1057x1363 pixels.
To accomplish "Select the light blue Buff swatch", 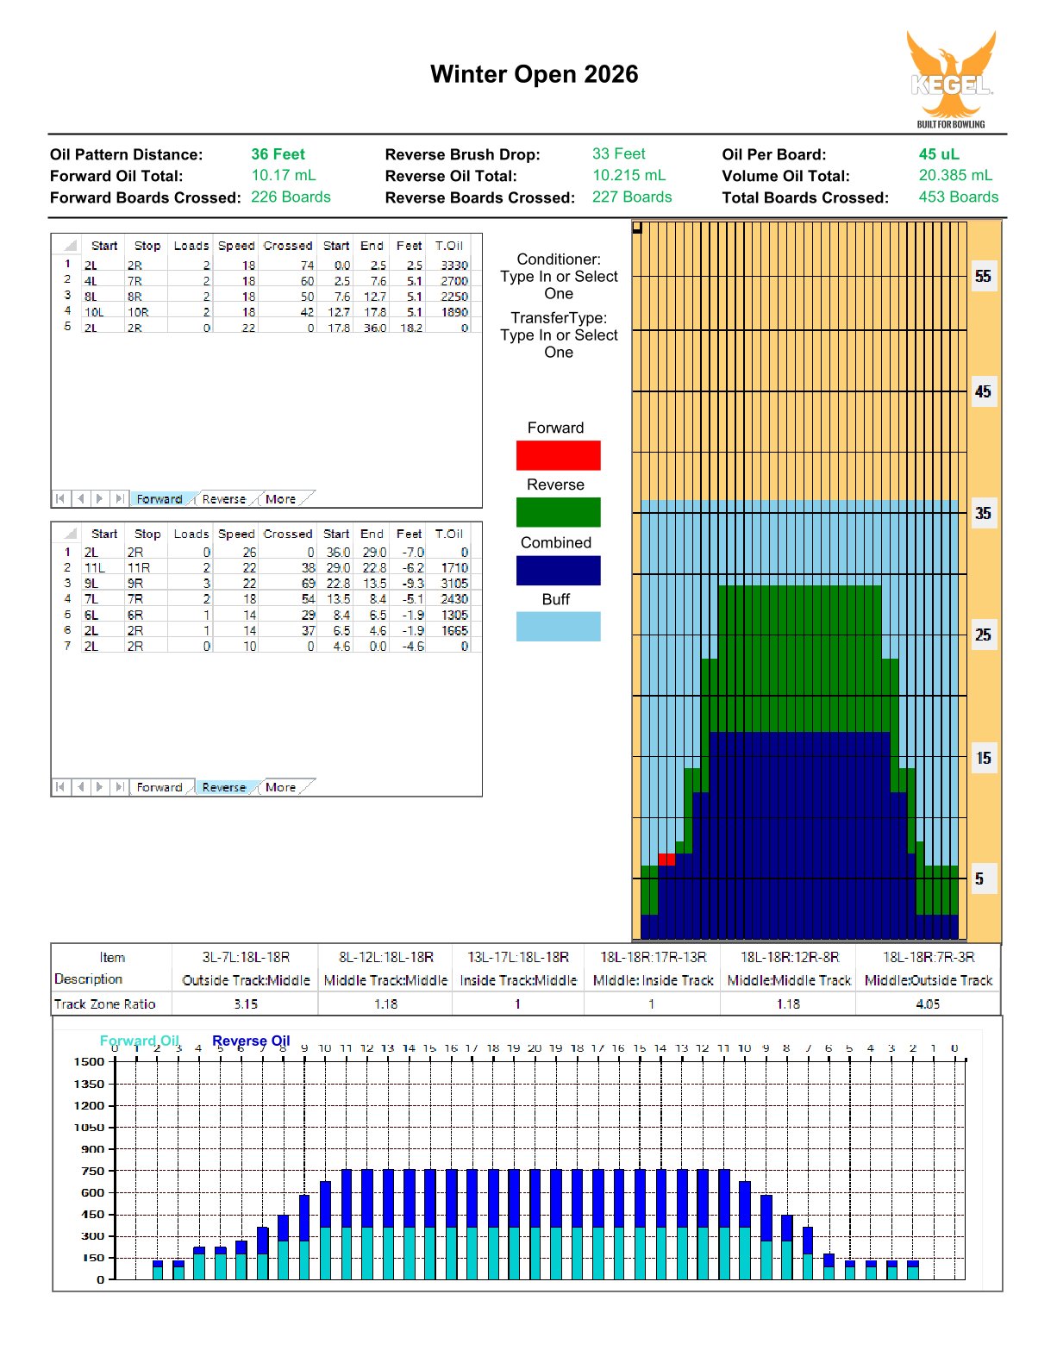I will coord(558,626).
